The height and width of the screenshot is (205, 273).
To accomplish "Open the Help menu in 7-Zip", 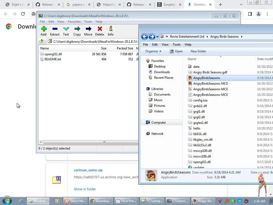I will (99, 22).
